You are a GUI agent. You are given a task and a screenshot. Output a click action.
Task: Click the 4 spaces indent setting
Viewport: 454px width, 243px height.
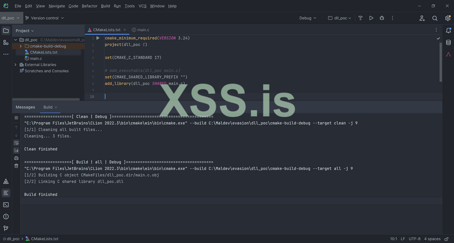pyautogui.click(x=432, y=239)
